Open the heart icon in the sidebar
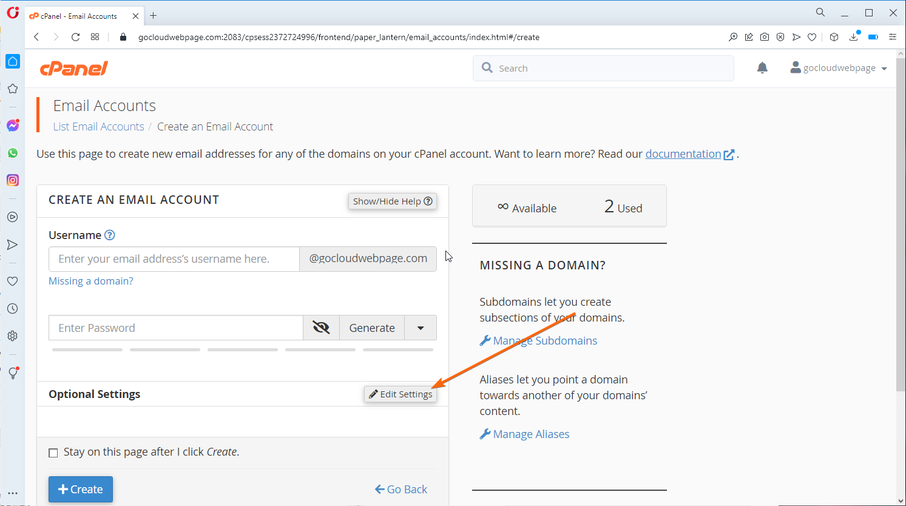This screenshot has width=906, height=506. (x=13, y=282)
